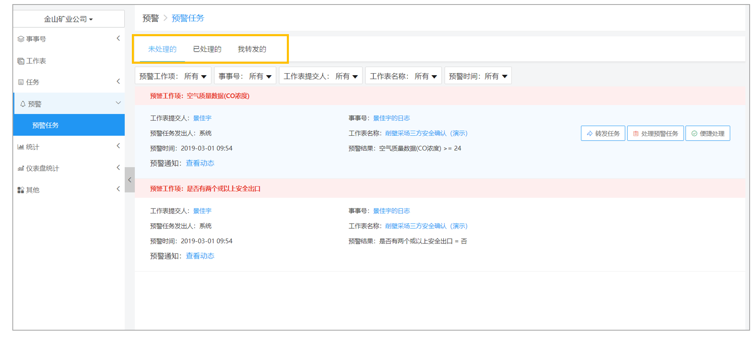Open the 其他 sidebar menu item
Viewport: 755px width, 338px height.
point(69,190)
